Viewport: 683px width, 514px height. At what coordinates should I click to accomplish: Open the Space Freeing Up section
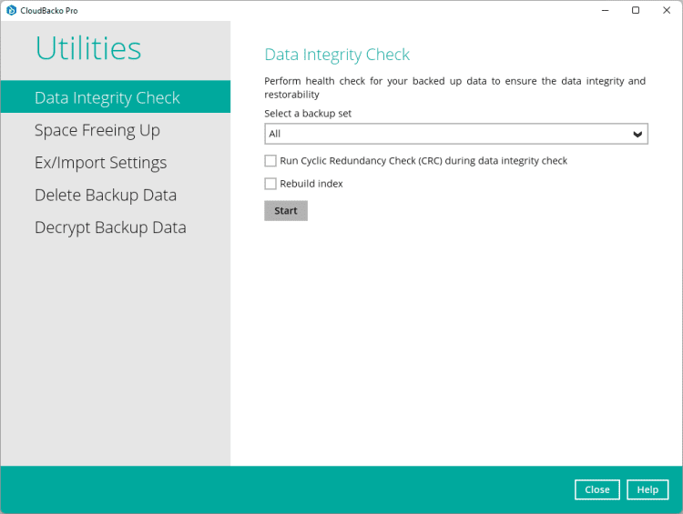point(97,130)
